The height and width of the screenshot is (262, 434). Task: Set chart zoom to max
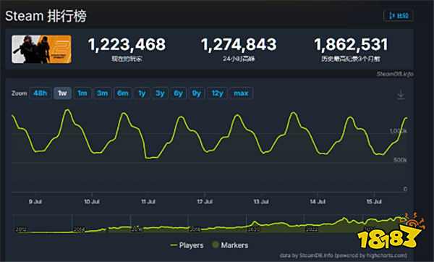(241, 93)
